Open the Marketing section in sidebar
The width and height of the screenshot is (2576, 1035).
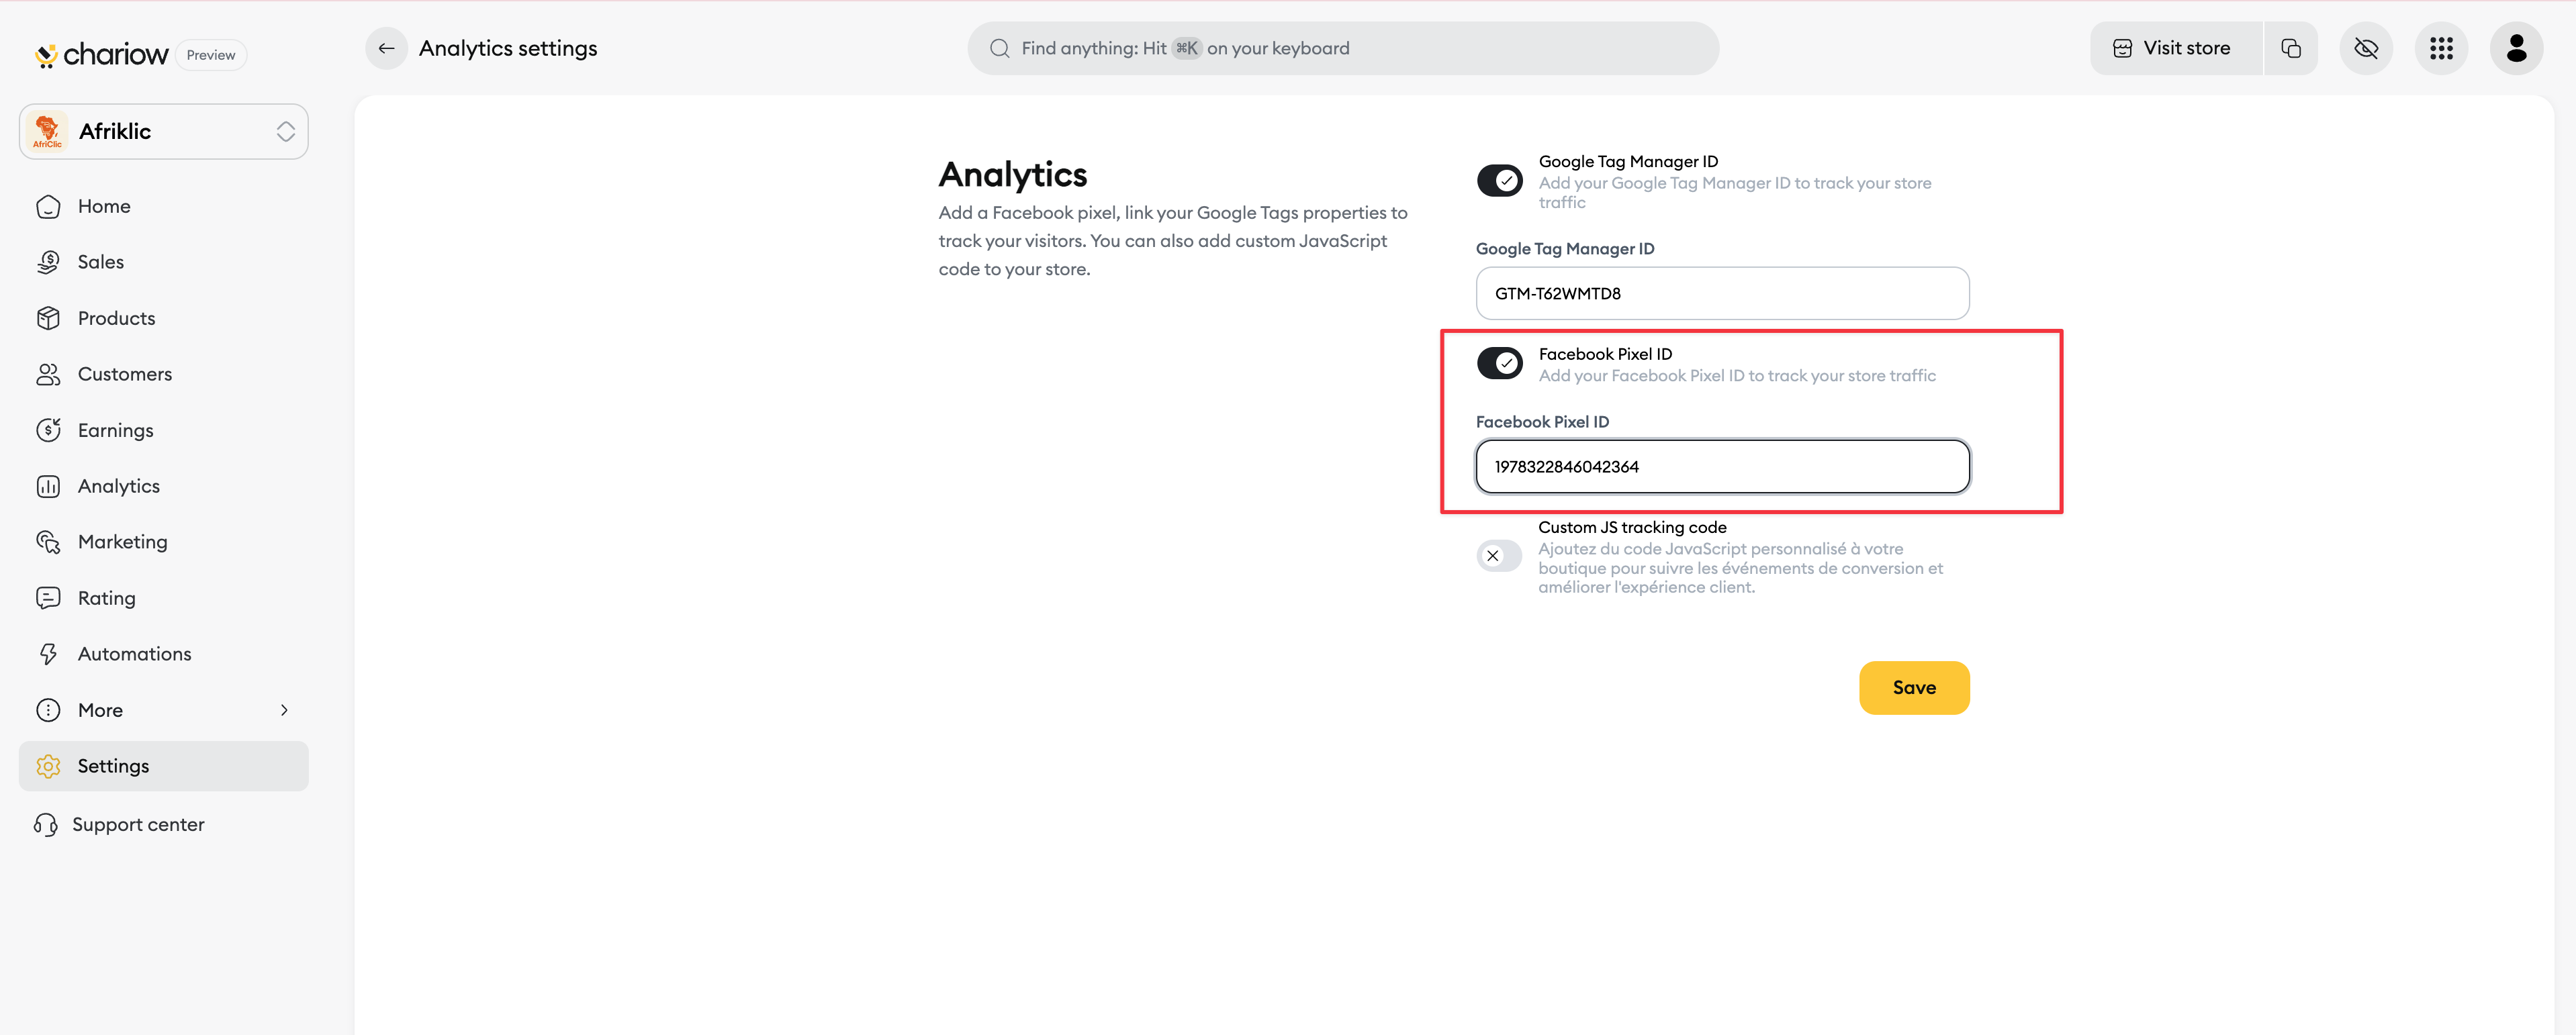tap(122, 542)
